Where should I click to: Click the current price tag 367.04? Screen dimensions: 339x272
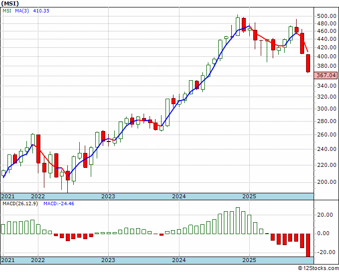(x=326, y=75)
